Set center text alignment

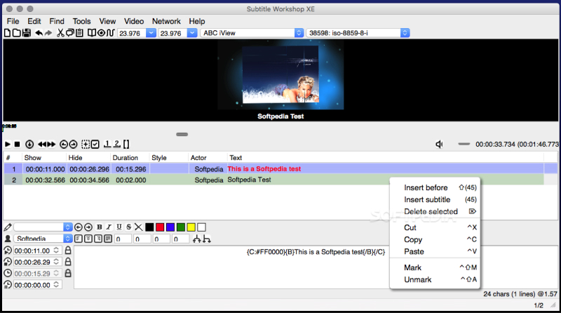(x=88, y=239)
